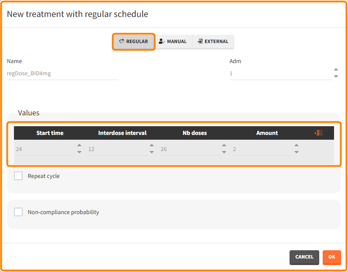Decrement Start time using the down arrow

click(79, 152)
